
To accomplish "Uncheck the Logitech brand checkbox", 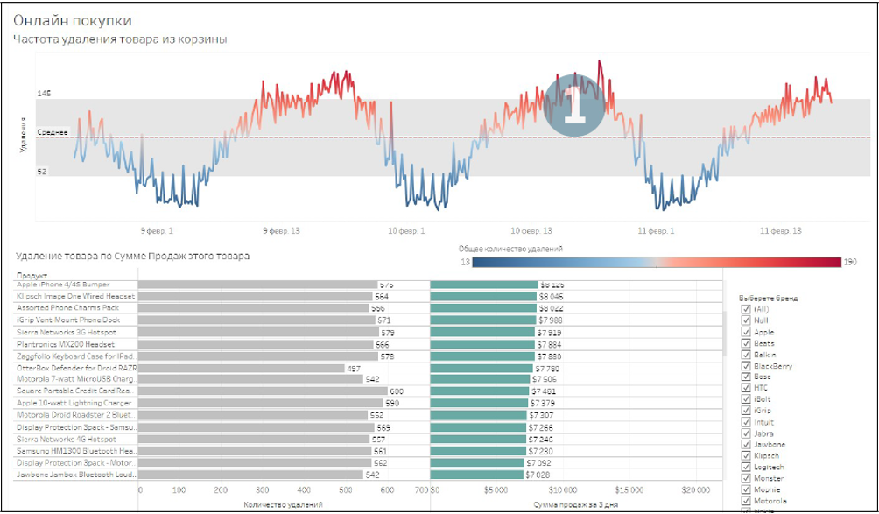I will [x=745, y=468].
